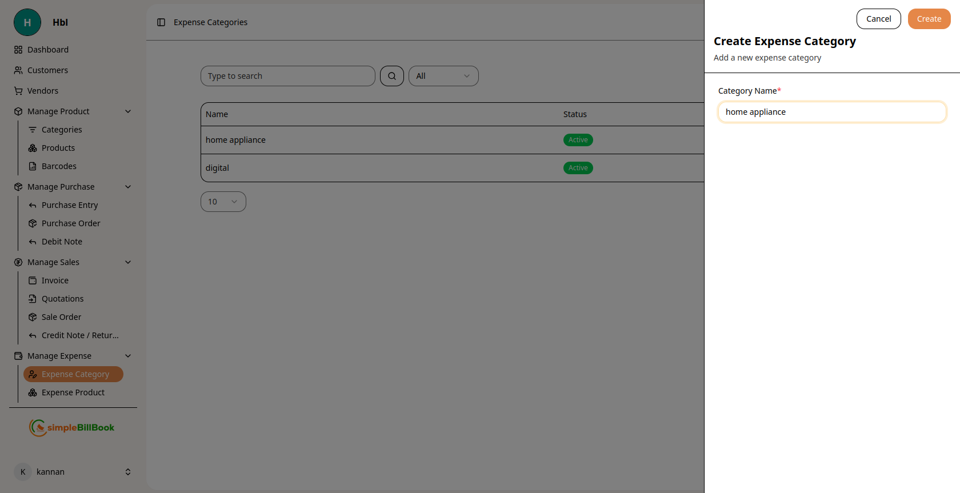Click the Vendors cart icon
This screenshot has height=493, width=960.
point(18,91)
